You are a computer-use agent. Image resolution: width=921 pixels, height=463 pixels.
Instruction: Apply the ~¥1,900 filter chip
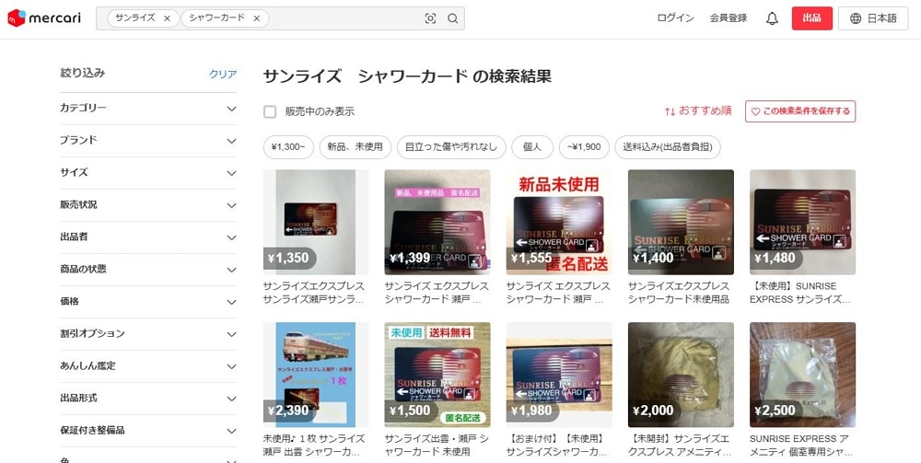tap(584, 147)
